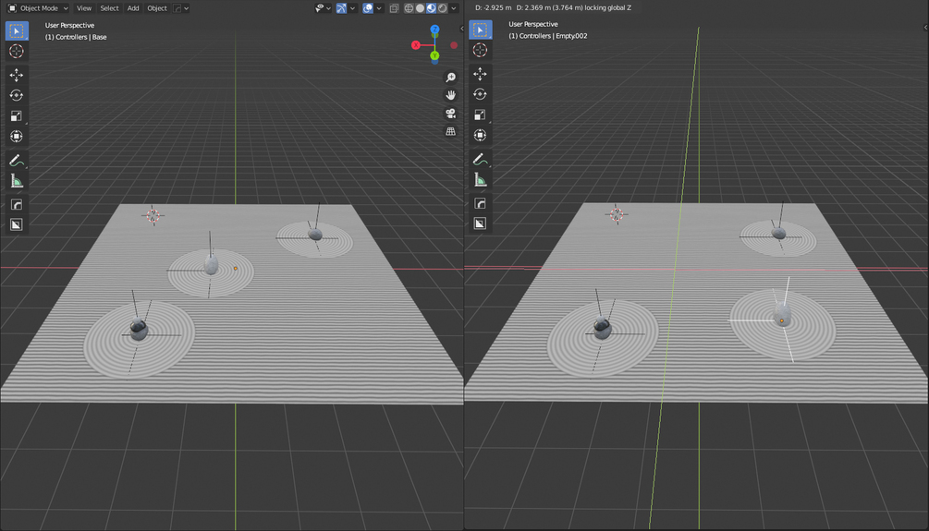Viewport: 929px width, 531px height.
Task: Open the Object menu
Action: pos(157,8)
